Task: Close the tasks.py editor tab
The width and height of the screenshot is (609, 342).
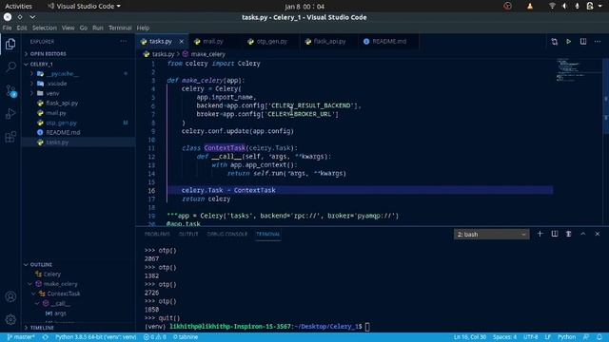Action: click(181, 42)
